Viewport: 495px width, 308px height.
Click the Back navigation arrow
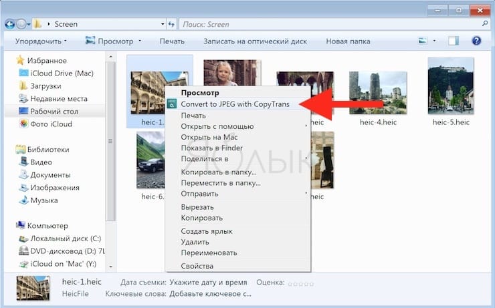coord(10,24)
